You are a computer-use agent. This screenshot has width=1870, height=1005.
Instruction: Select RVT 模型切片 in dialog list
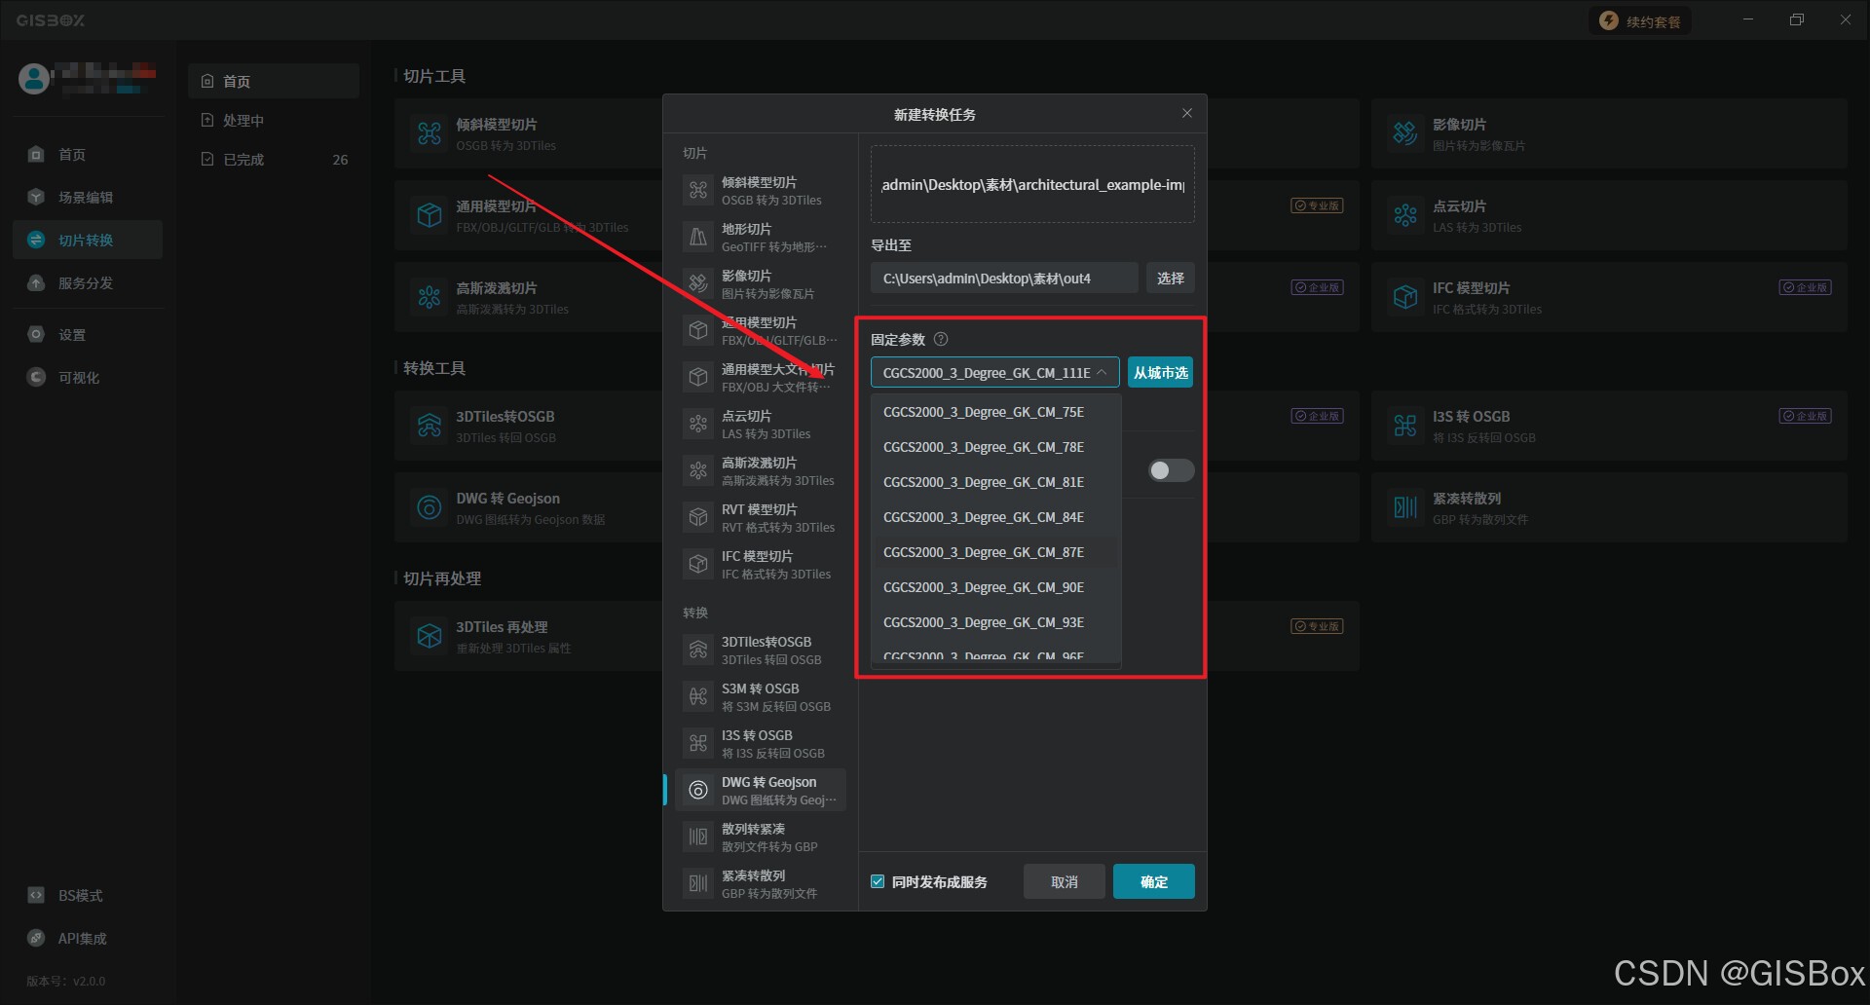pyautogui.click(x=761, y=517)
